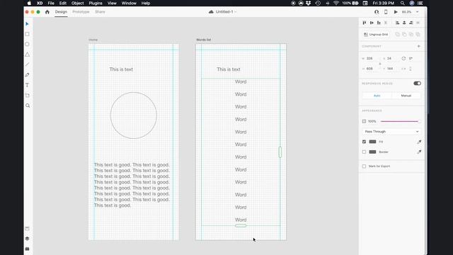Select the Ellipse tool
Viewport: 453px width, 255px height.
coord(27,44)
